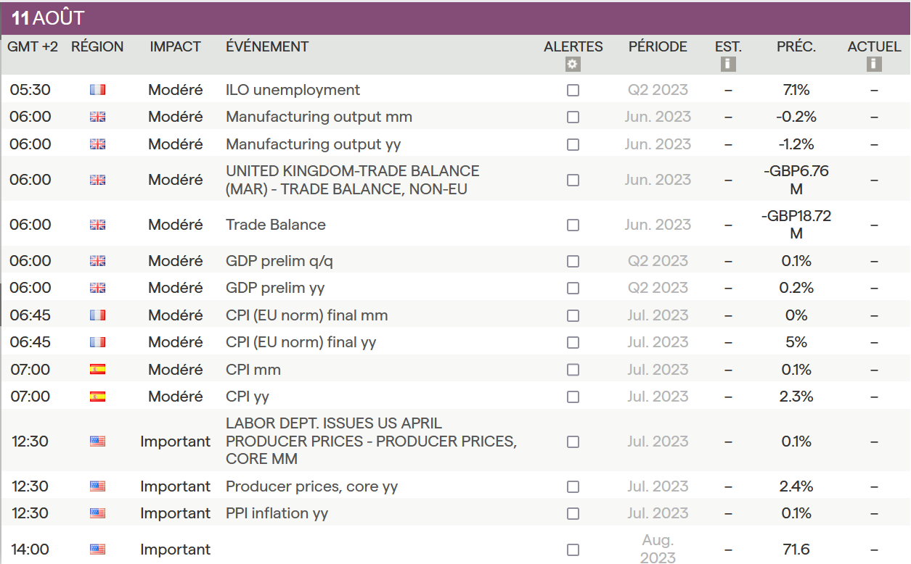This screenshot has height=564, width=911.
Task: Open the Trade Balance event details
Action: (276, 225)
